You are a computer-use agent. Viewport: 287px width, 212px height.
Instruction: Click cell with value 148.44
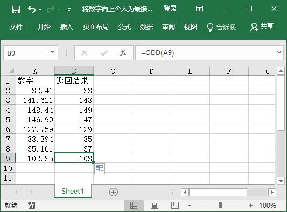click(x=35, y=110)
